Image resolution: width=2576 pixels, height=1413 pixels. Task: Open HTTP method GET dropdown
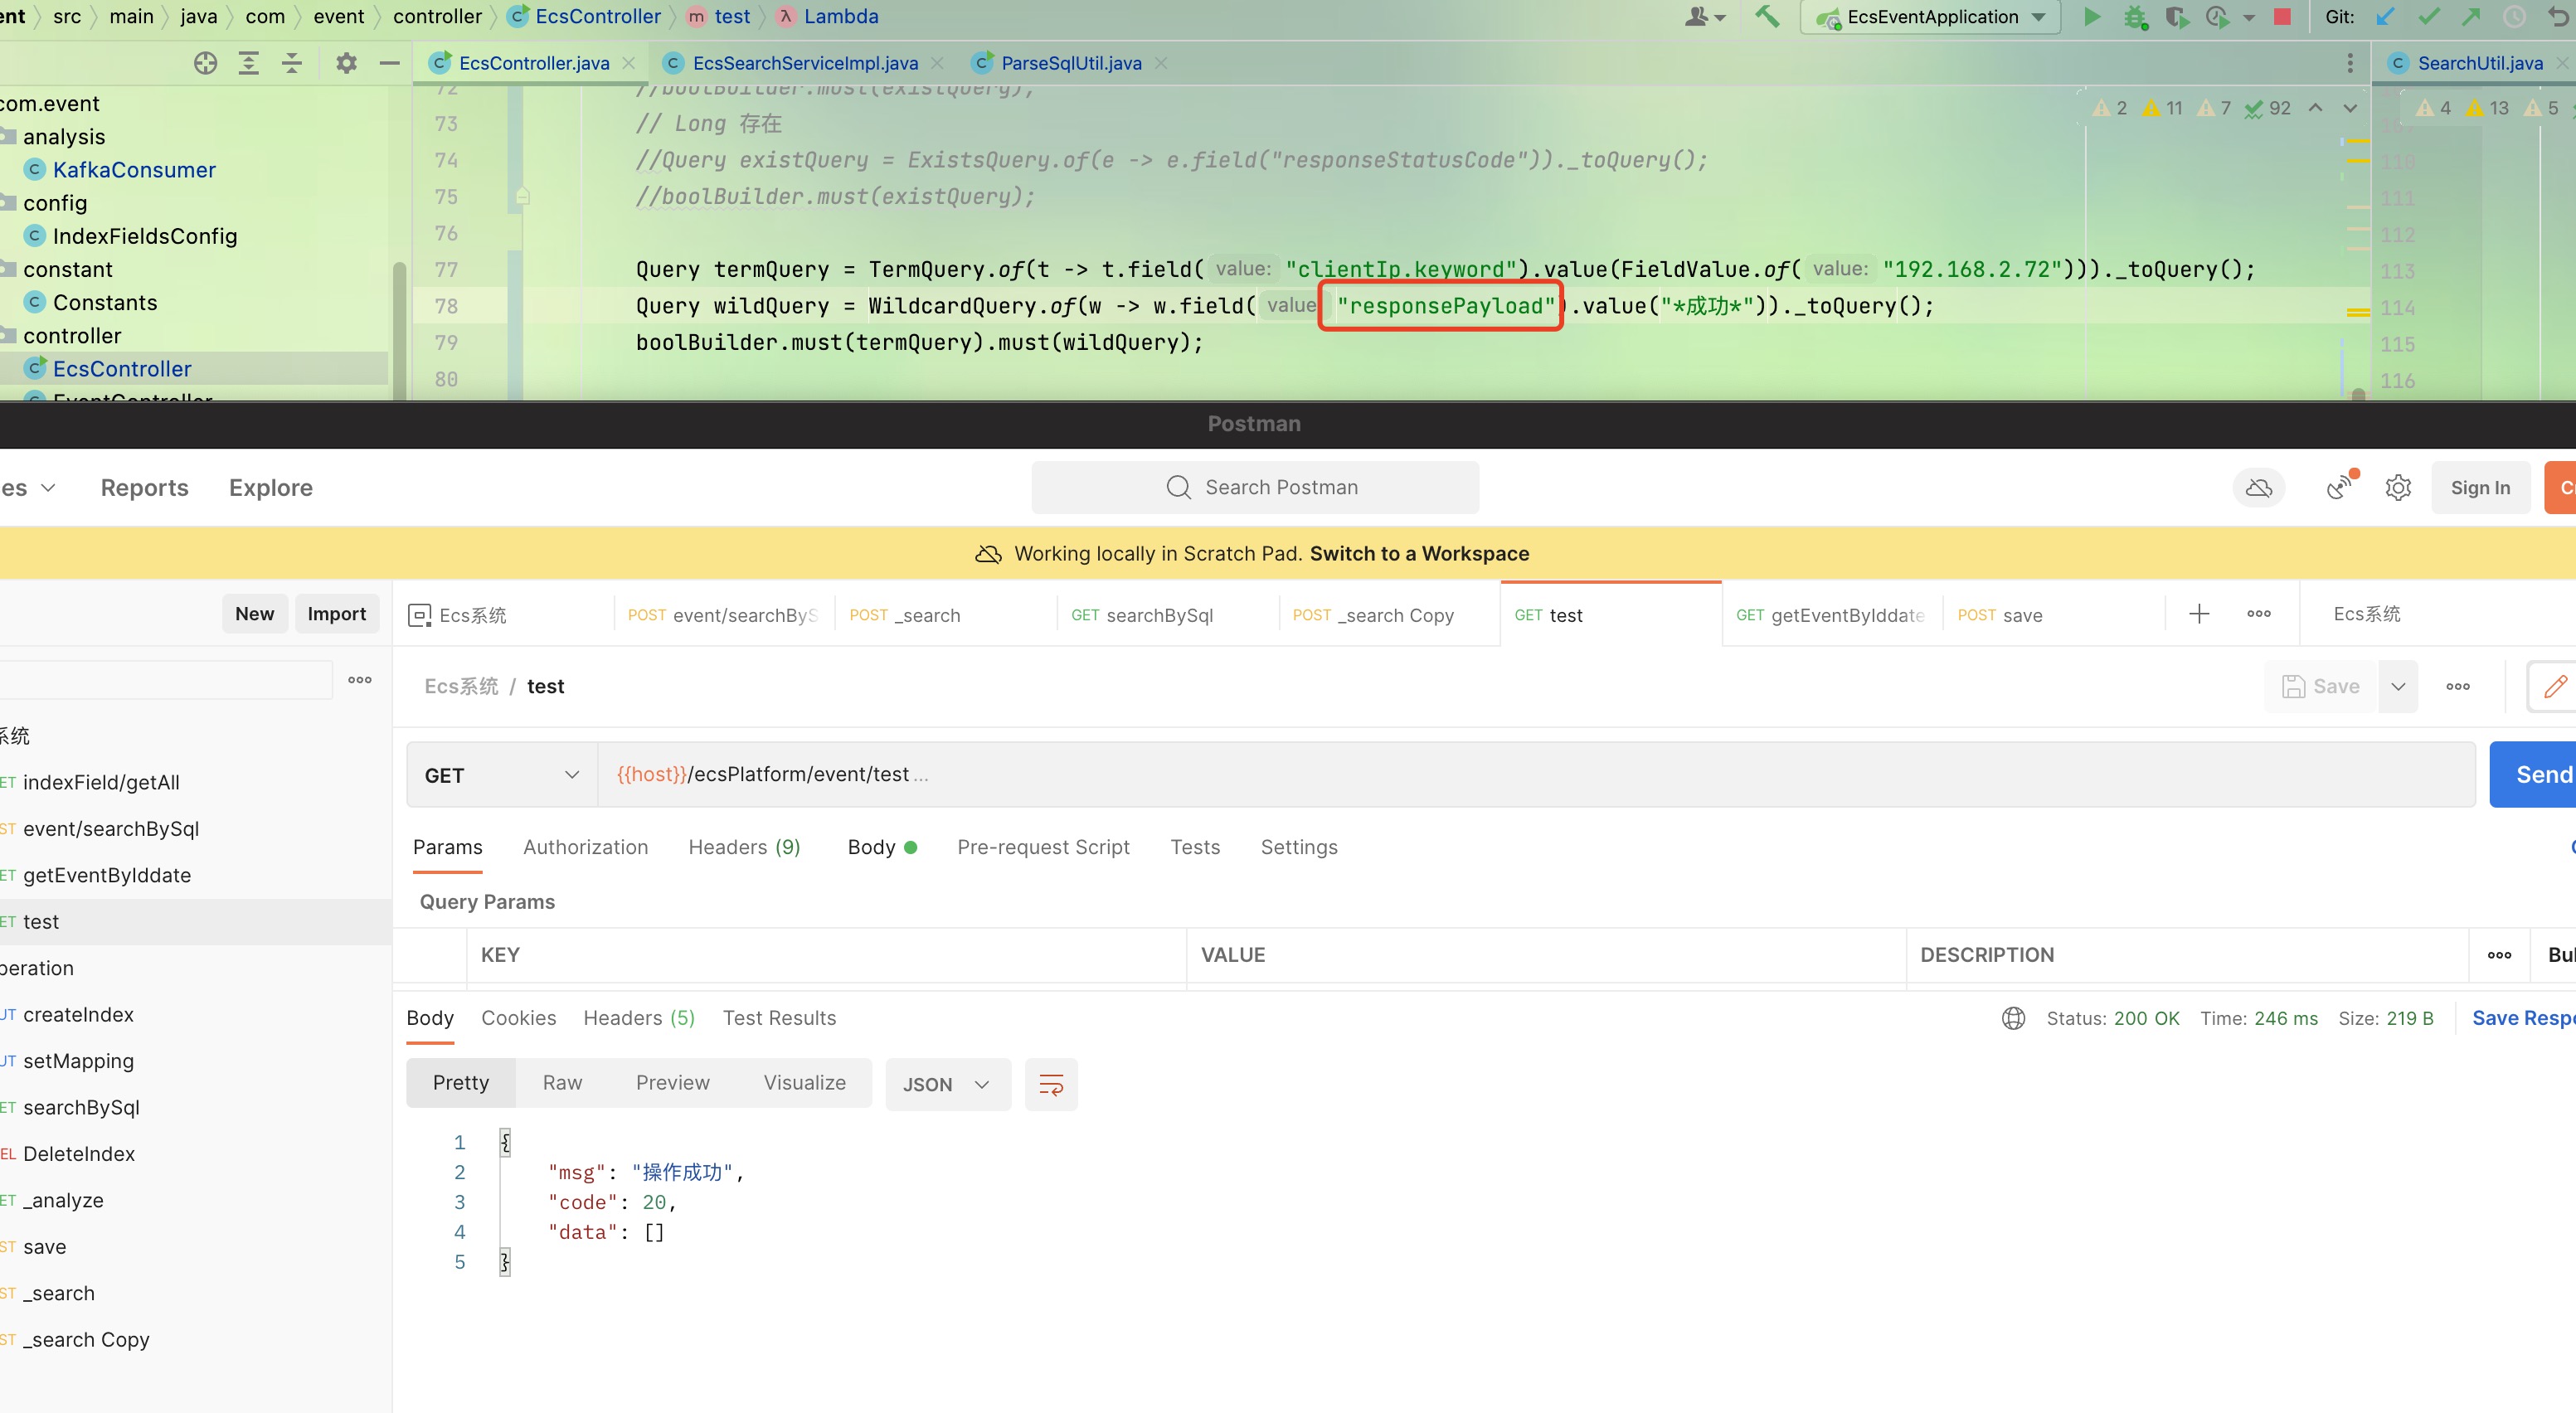[x=502, y=775]
